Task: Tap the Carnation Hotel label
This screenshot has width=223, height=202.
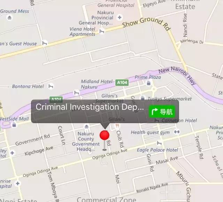Action: tap(179, 121)
